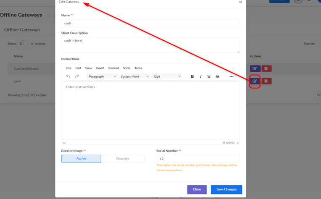Toggle underline formatting in the editor
The image size is (321, 199).
pyautogui.click(x=209, y=76)
